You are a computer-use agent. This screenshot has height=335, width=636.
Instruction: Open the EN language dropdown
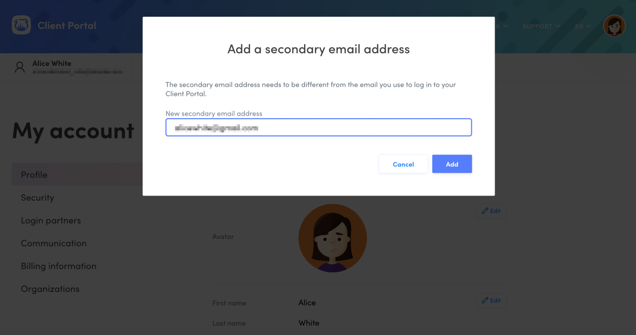tap(583, 26)
